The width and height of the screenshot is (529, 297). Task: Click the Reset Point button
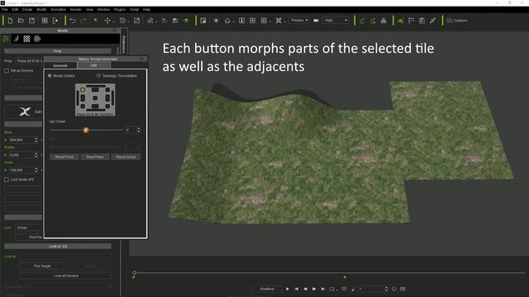[x=64, y=157]
